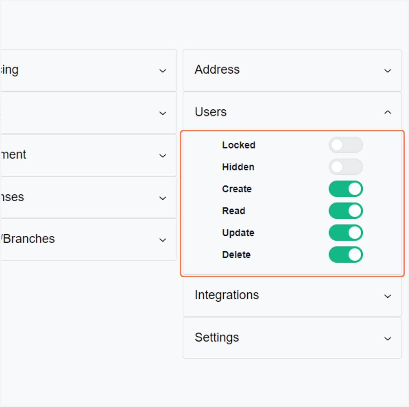The height and width of the screenshot is (407, 409).
Task: Turn off the Delete permission toggle
Action: 346,254
